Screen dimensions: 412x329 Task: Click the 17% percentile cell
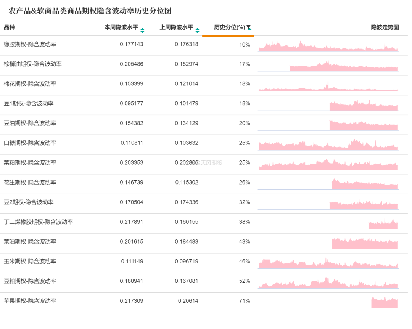tap(245, 64)
